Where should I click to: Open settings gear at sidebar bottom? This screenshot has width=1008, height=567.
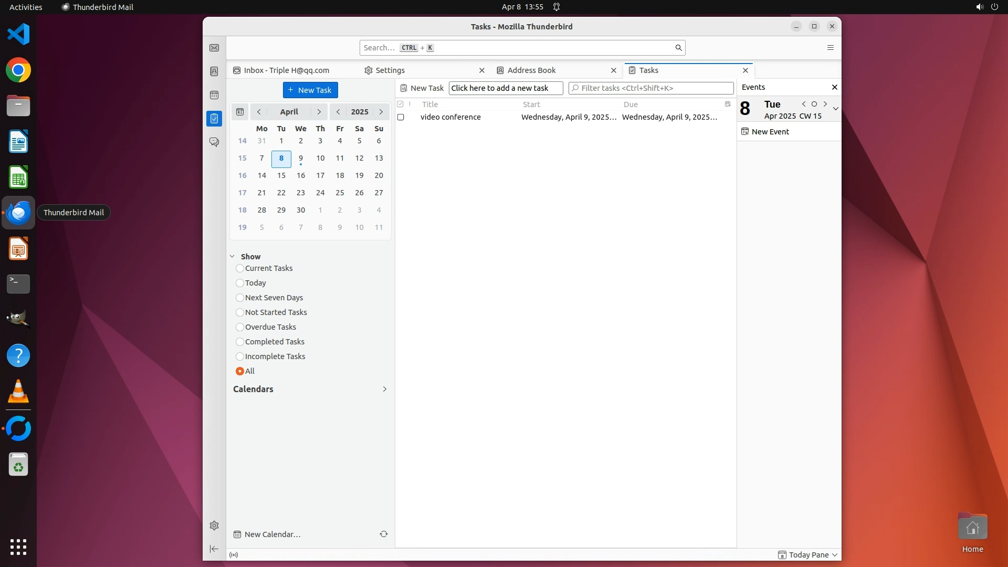coord(214,526)
